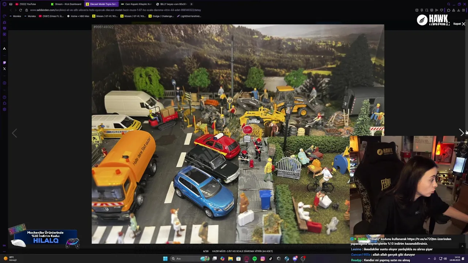Image resolution: width=468 pixels, height=263 pixels.
Task: Open the workspaces icon beside the tabs
Action: click(x=11, y=4)
